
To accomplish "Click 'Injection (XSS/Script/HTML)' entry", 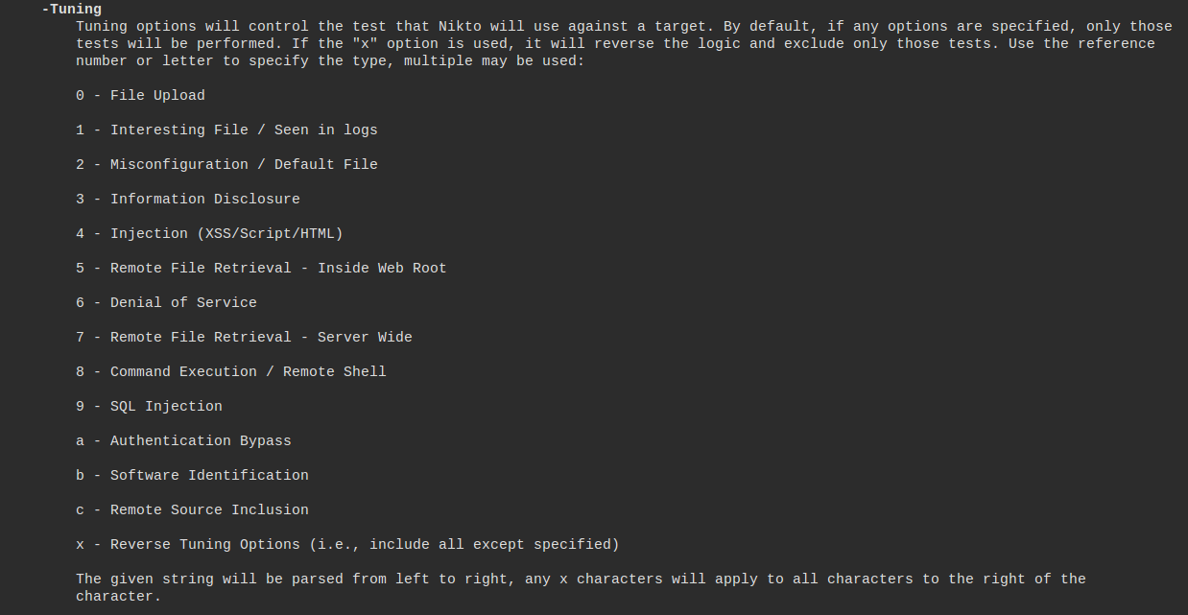I will 226,234.
